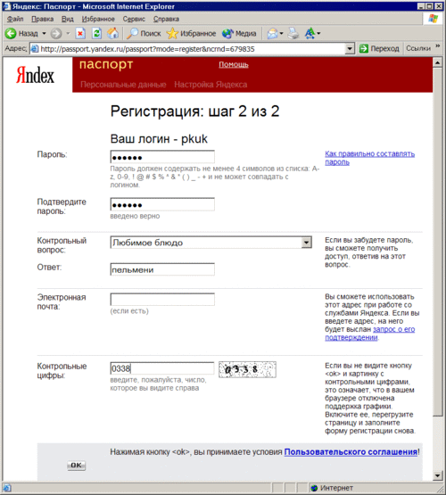The image size is (446, 495).
Task: Open the Избранное favorites star toolbar button
Action: 191,34
